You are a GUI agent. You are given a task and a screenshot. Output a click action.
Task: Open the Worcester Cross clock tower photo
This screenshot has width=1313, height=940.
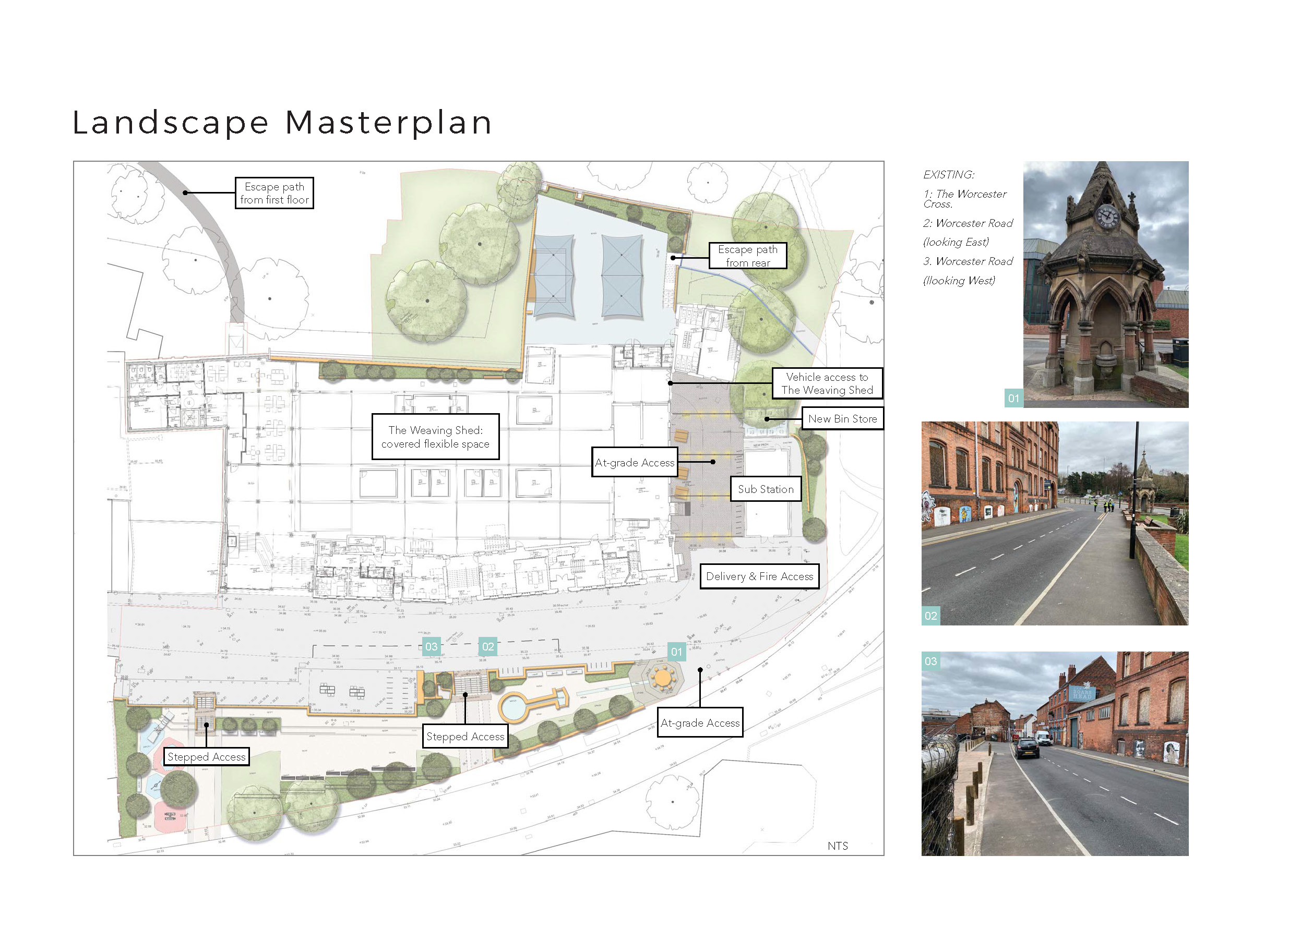click(1106, 284)
